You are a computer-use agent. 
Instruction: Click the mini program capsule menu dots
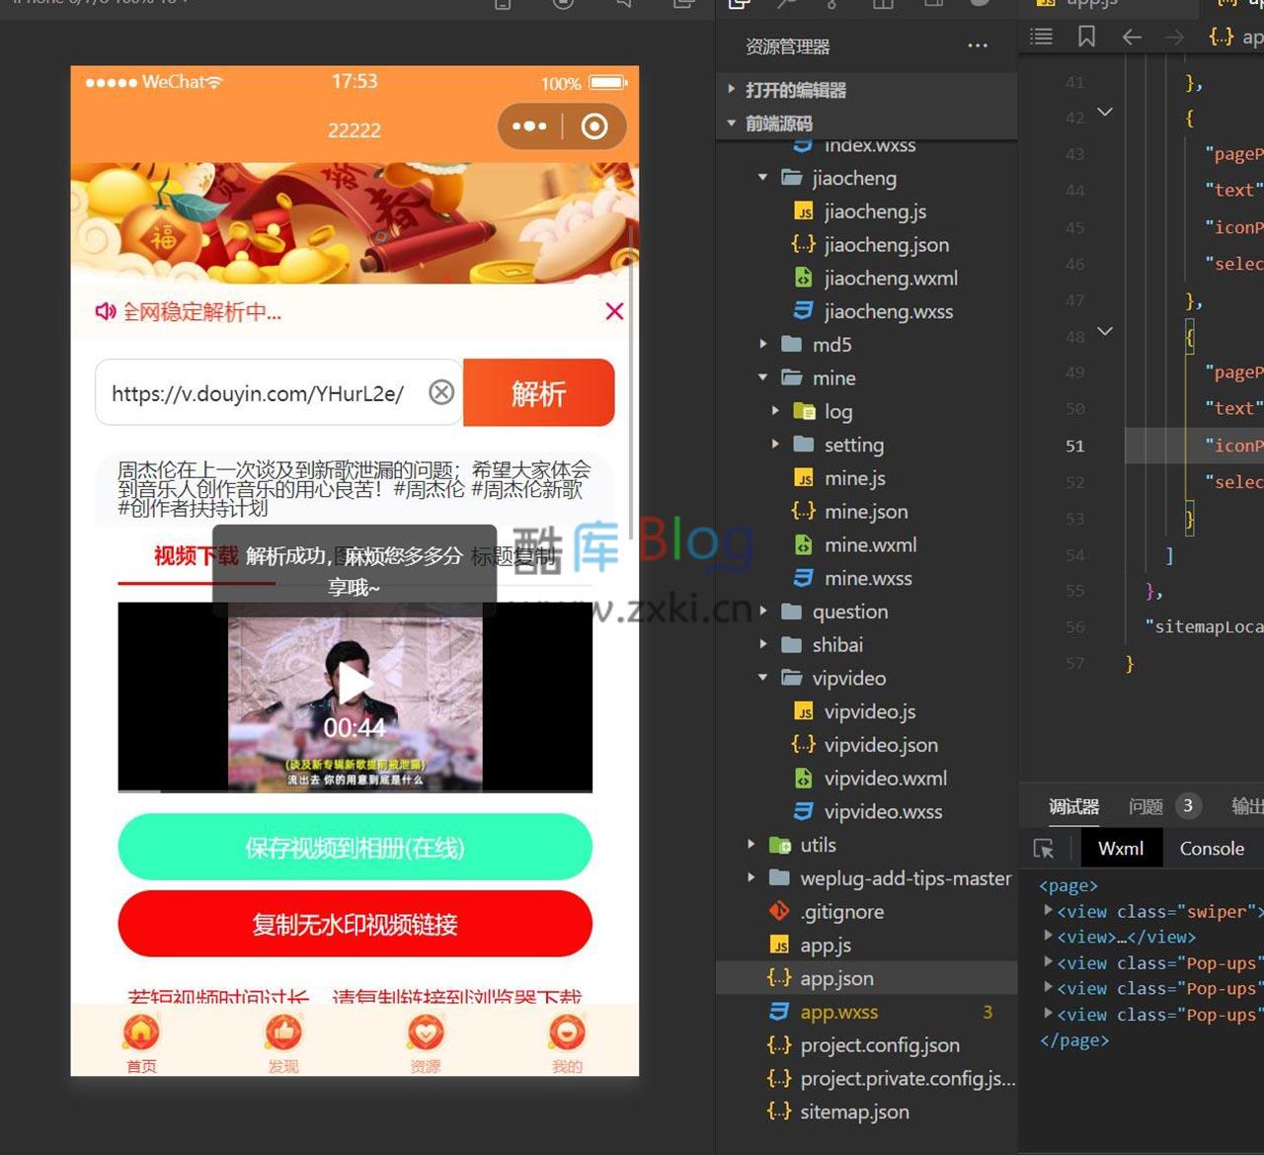point(529,126)
